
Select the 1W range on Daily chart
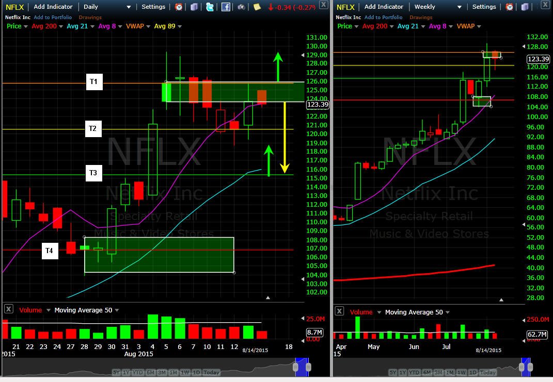185,373
